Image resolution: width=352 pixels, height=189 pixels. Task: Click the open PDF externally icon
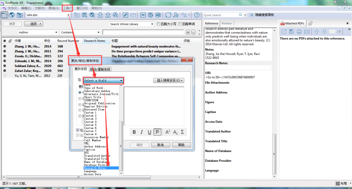tap(284, 31)
